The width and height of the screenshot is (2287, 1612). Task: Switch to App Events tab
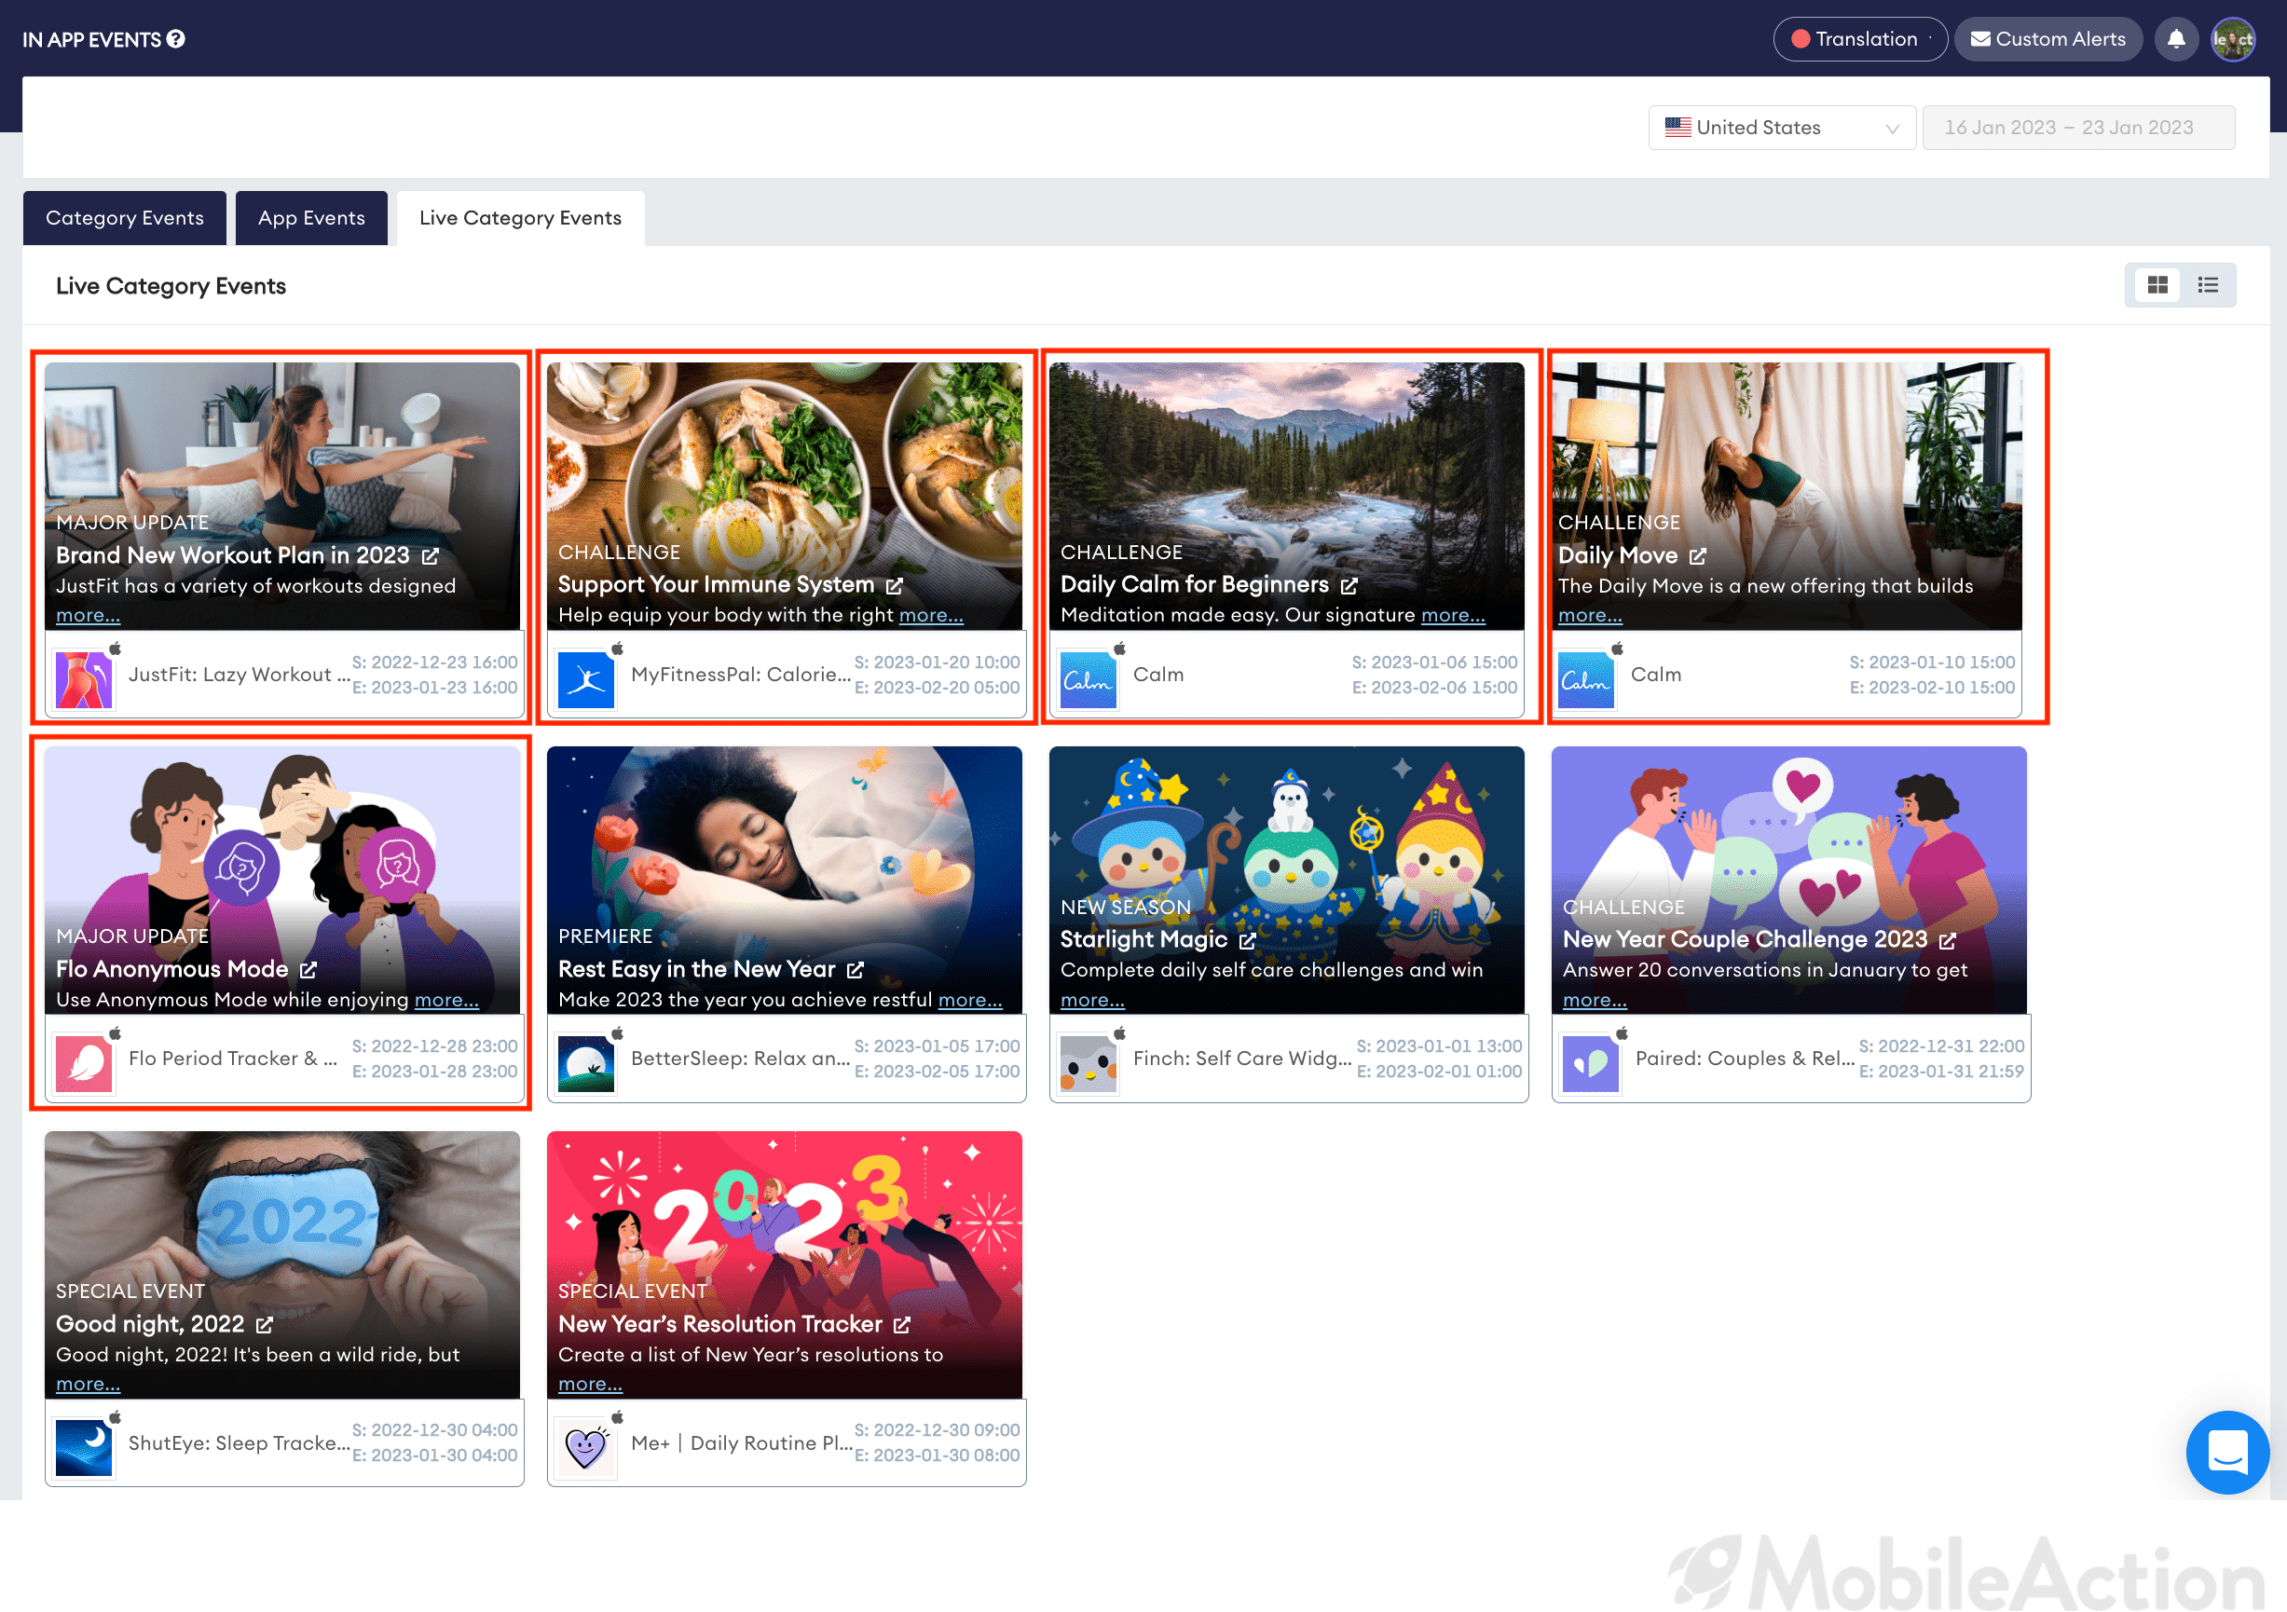click(312, 218)
